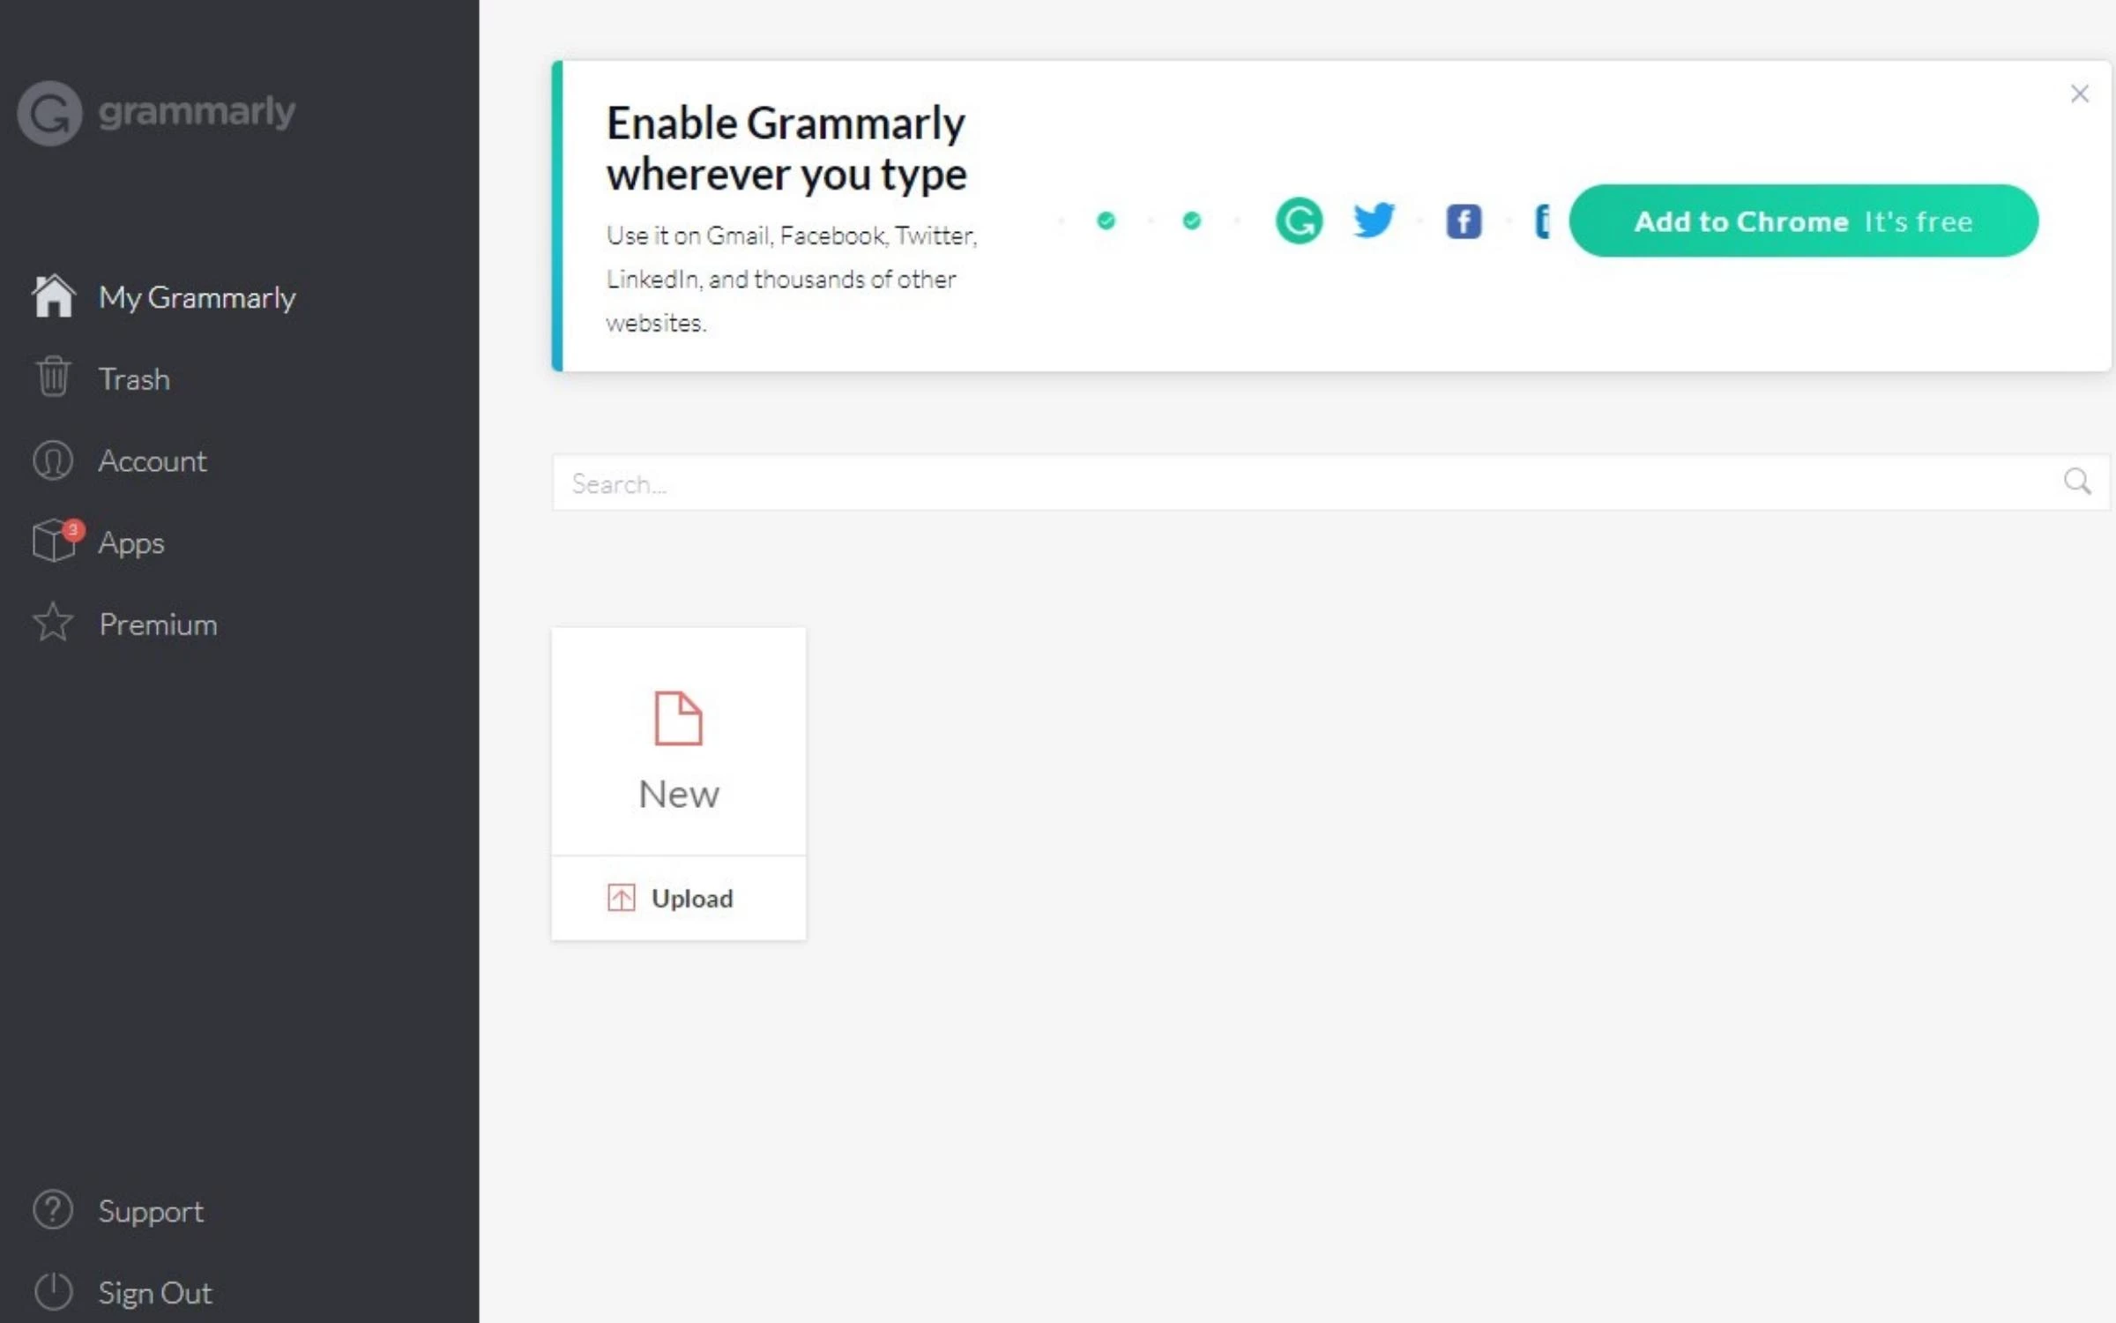Click 'Add to Chrome It's free' button
Screen dimensions: 2116x1323
click(1802, 221)
